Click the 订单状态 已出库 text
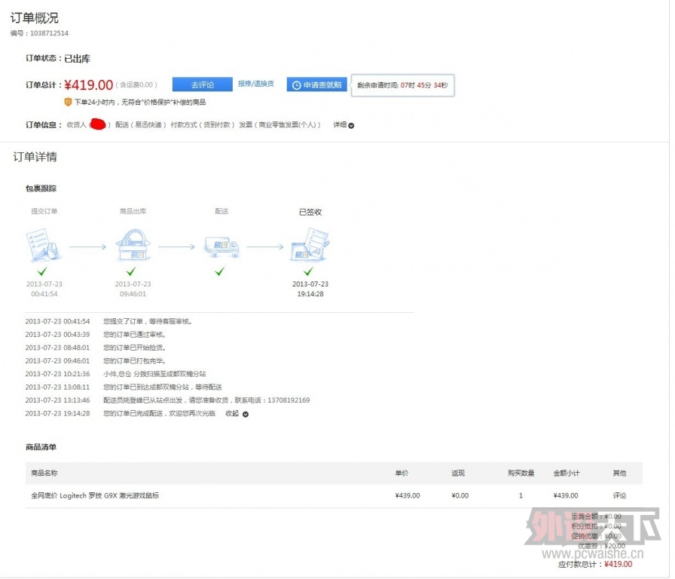Viewport: 675px width, 579px height. click(58, 59)
